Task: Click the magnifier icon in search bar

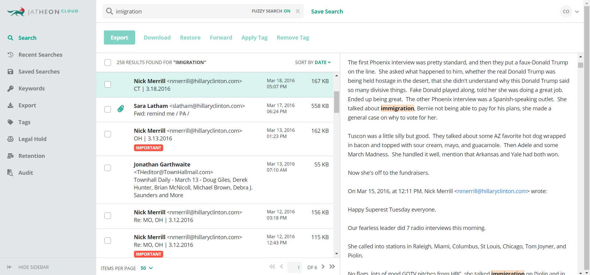Action: (109, 11)
